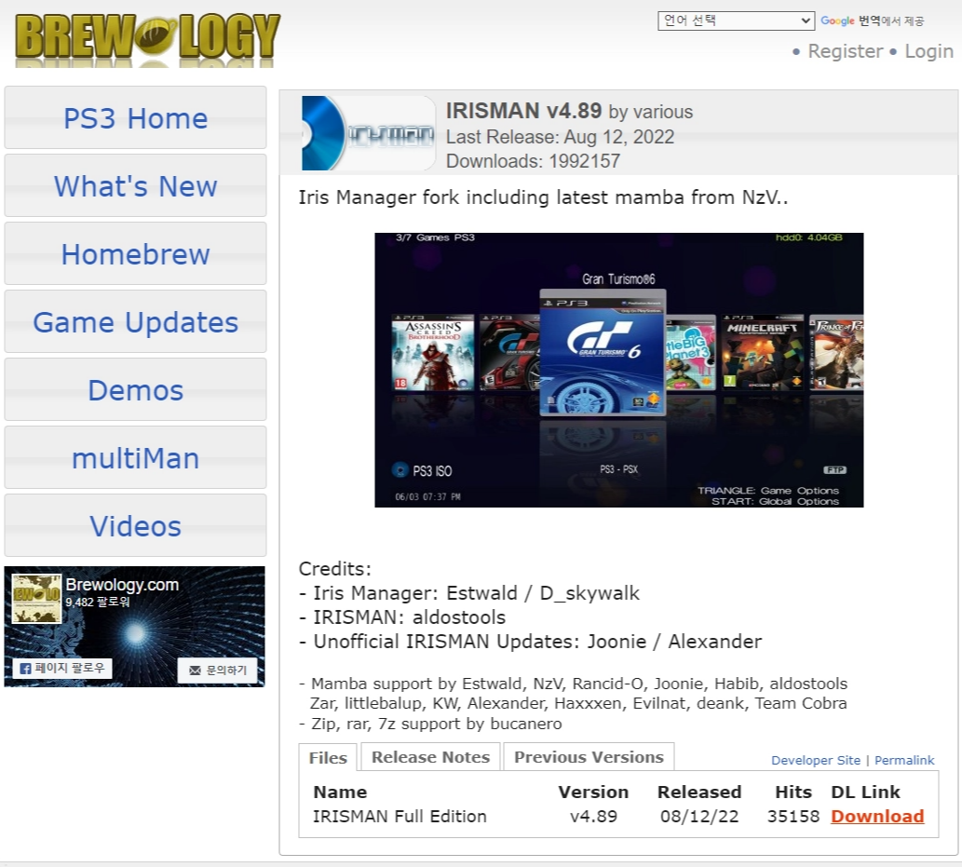
Task: Open the Demos section
Action: [136, 390]
